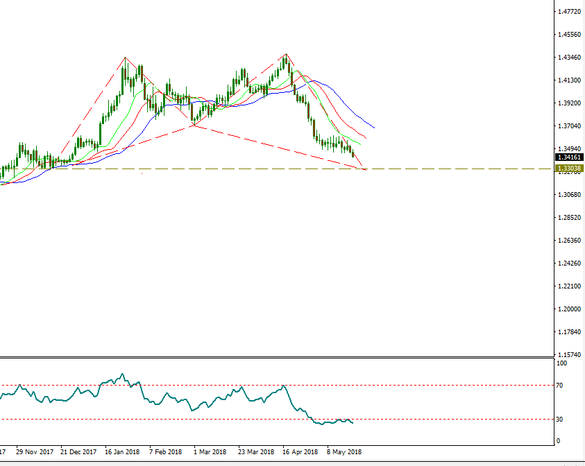Click the RSI scale value 100
This screenshot has width=585, height=466.
(562, 363)
